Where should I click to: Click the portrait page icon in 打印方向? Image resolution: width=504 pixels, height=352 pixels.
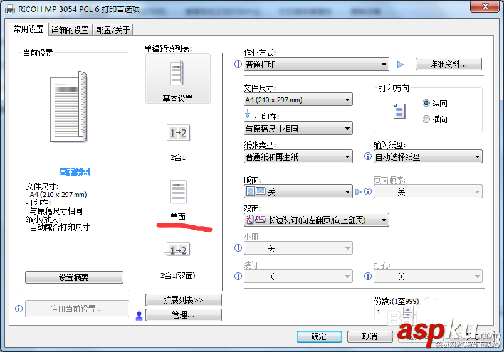coord(399,111)
